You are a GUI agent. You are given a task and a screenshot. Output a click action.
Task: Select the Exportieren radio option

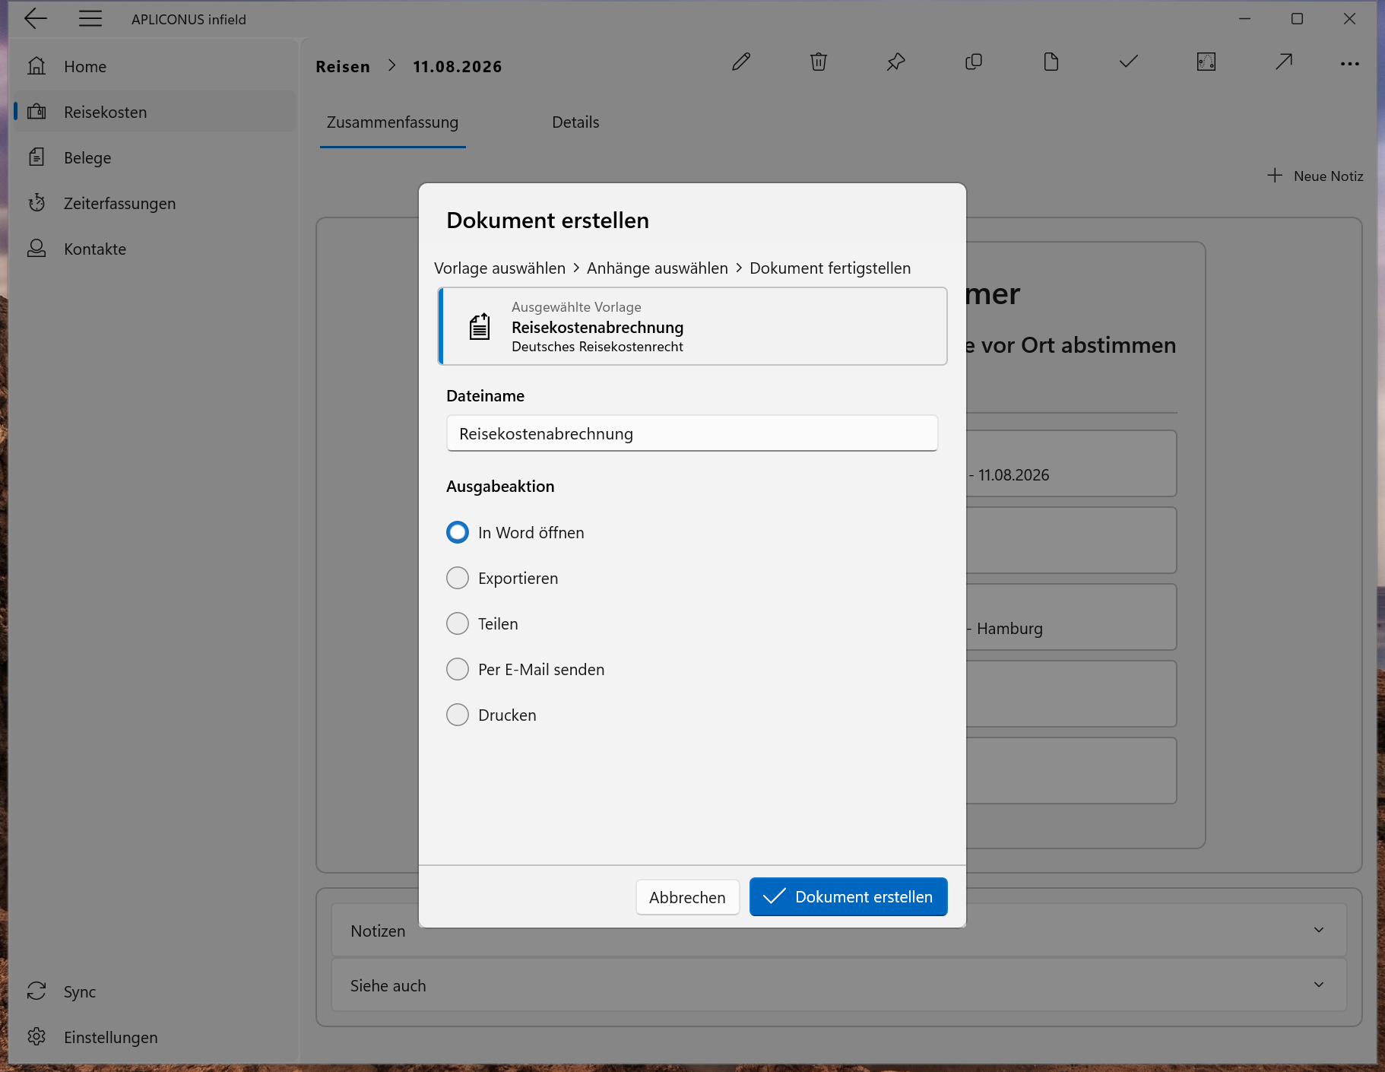(x=458, y=578)
